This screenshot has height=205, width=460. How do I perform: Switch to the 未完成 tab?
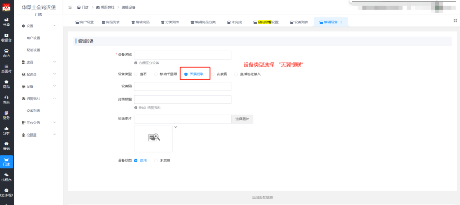pyautogui.click(x=234, y=22)
